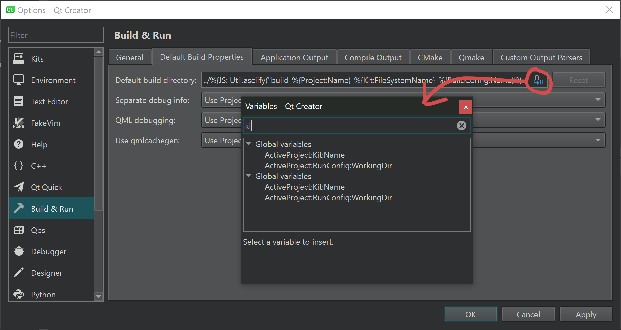
Task: Select ActiveProject:Kit:Name in second group
Action: click(x=304, y=187)
